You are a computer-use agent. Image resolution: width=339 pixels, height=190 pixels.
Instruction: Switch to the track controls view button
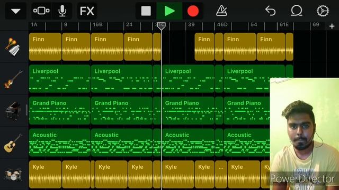point(41,11)
